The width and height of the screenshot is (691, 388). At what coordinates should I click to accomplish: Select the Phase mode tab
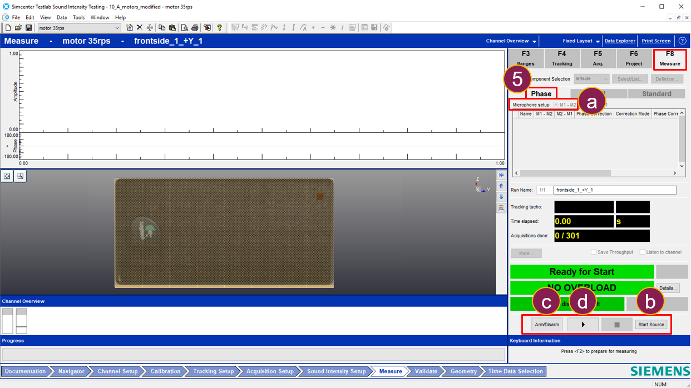pos(541,93)
